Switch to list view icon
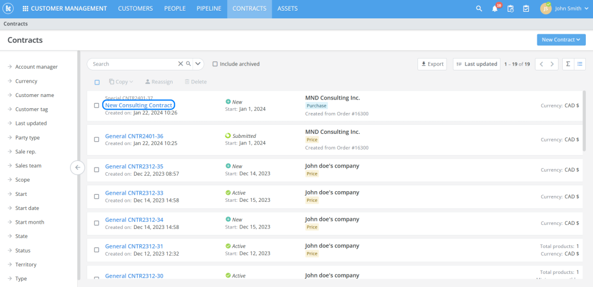This screenshot has width=593, height=287. 580,64
